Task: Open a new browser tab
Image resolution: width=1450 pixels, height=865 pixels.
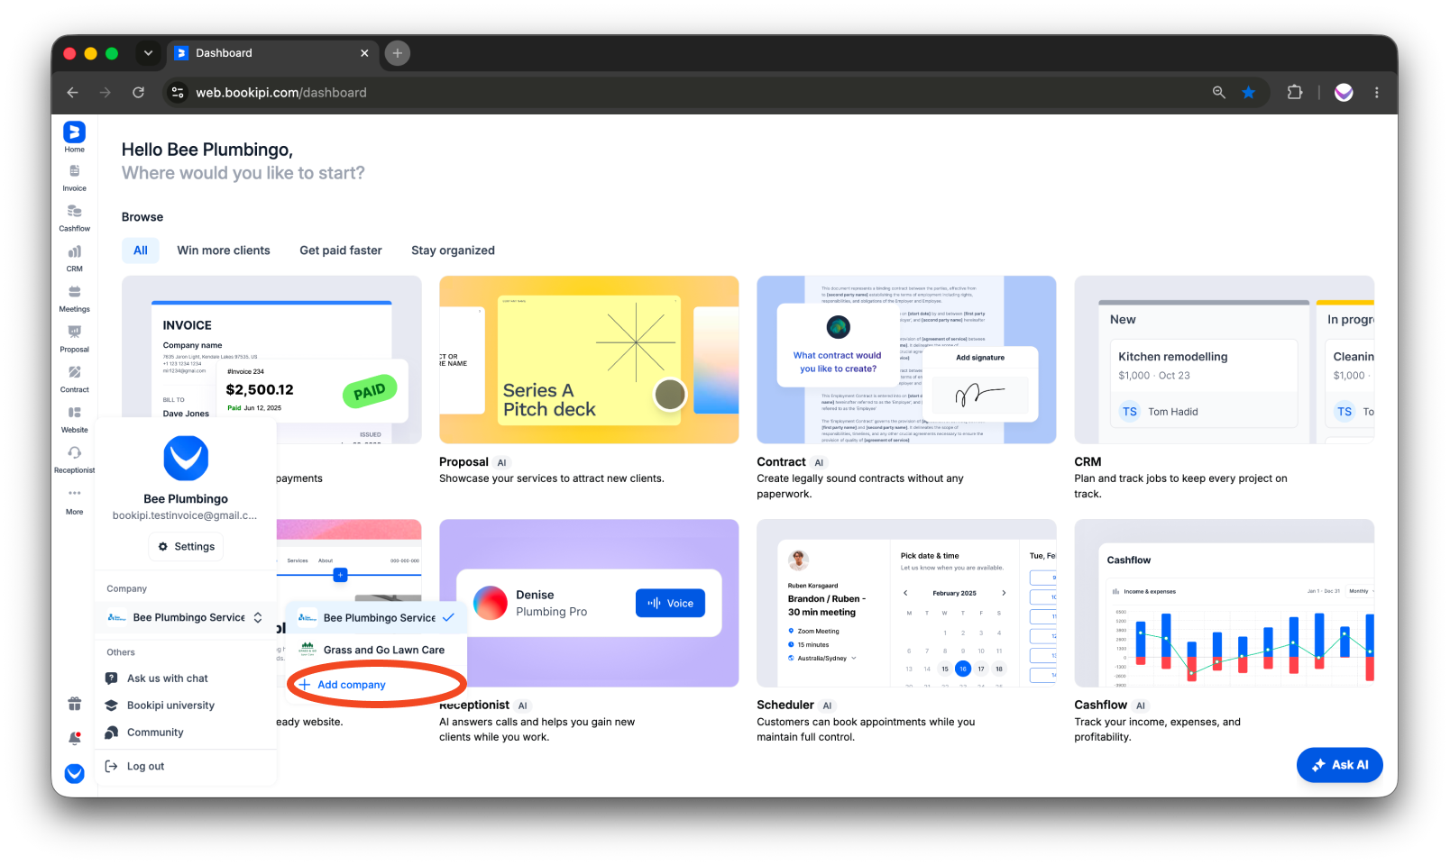Action: [398, 53]
